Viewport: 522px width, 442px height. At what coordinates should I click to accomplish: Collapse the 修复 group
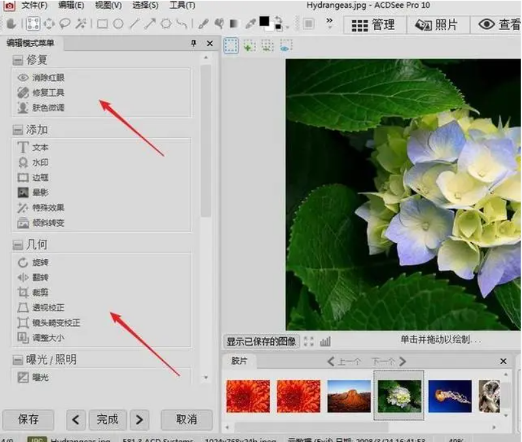point(18,60)
